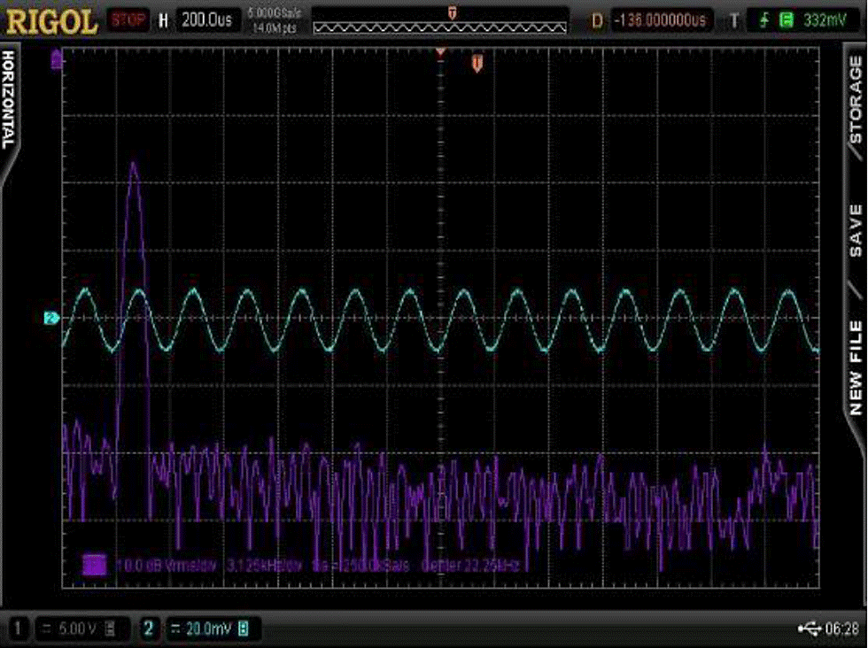This screenshot has width=868, height=648.
Task: Click the orange trigger position marker on the graticule
Action: (x=477, y=64)
